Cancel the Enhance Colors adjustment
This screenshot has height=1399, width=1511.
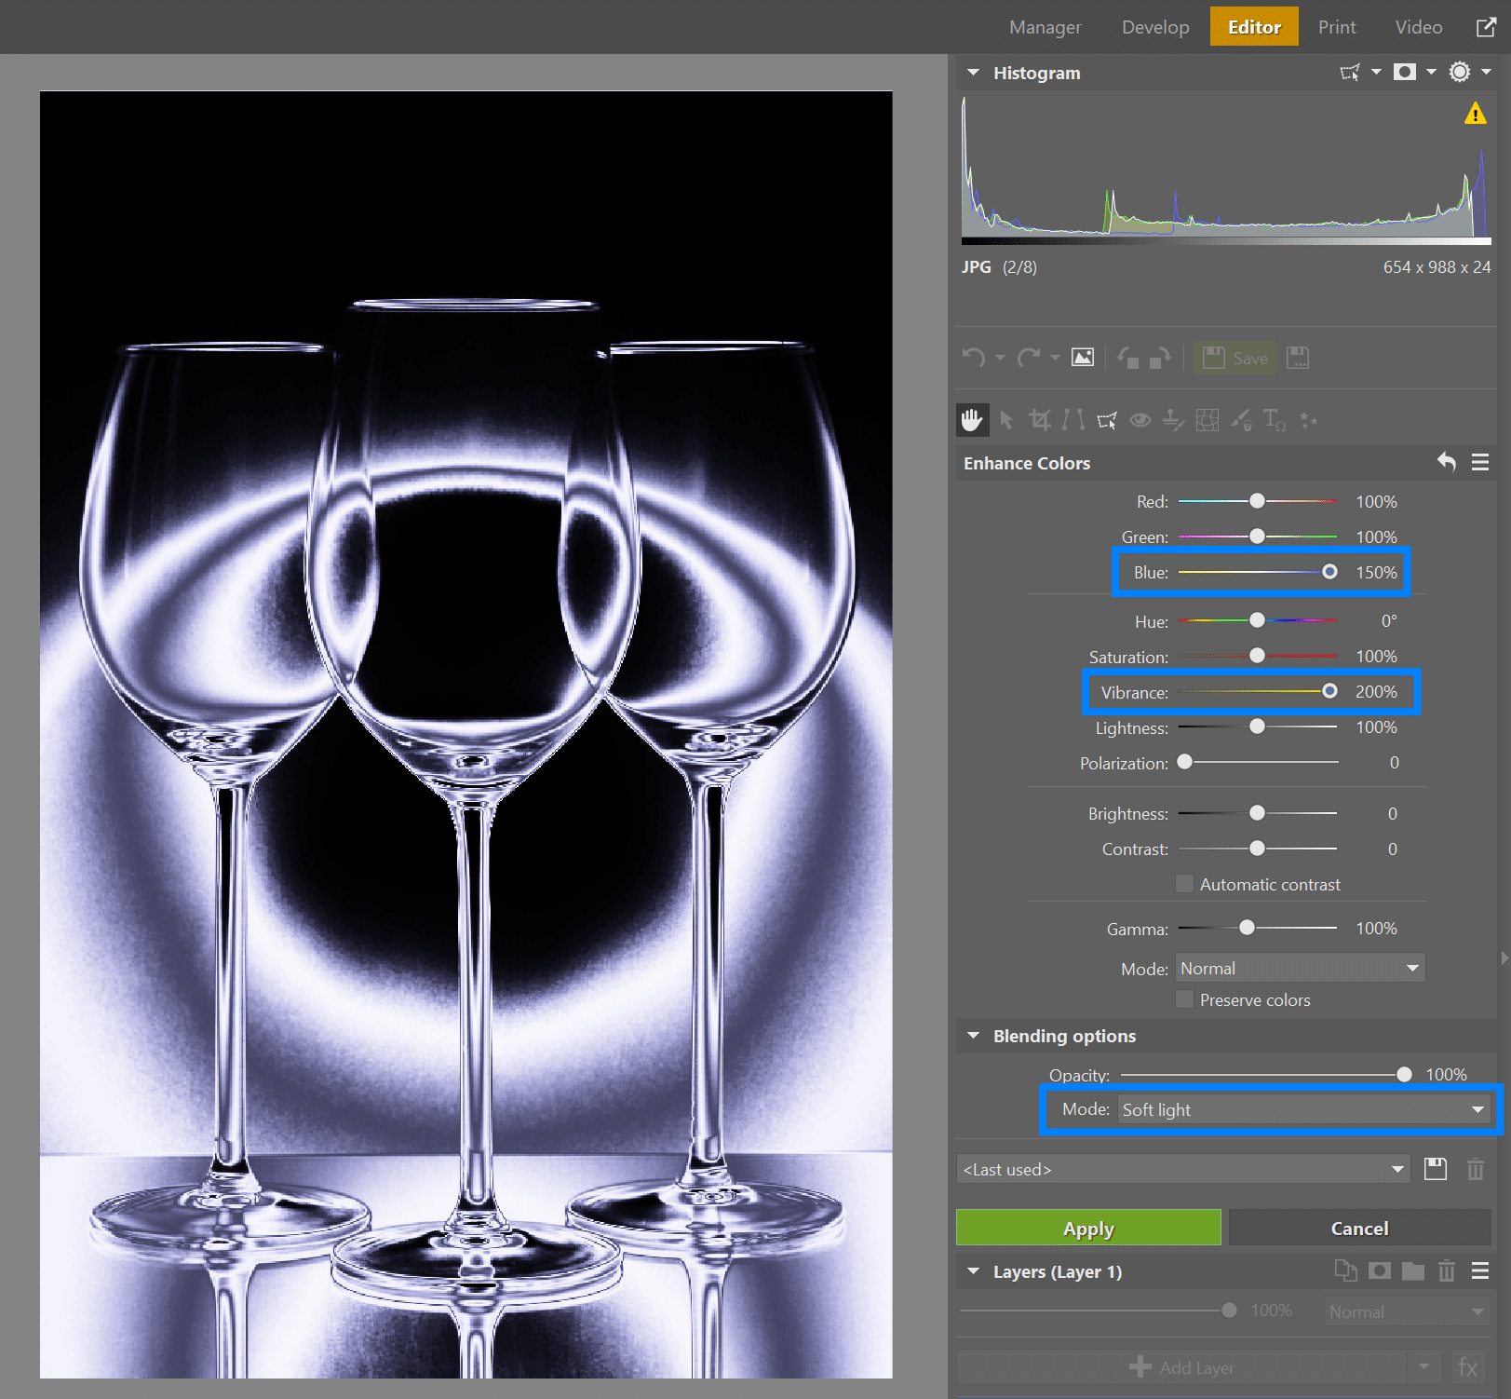[1359, 1228]
